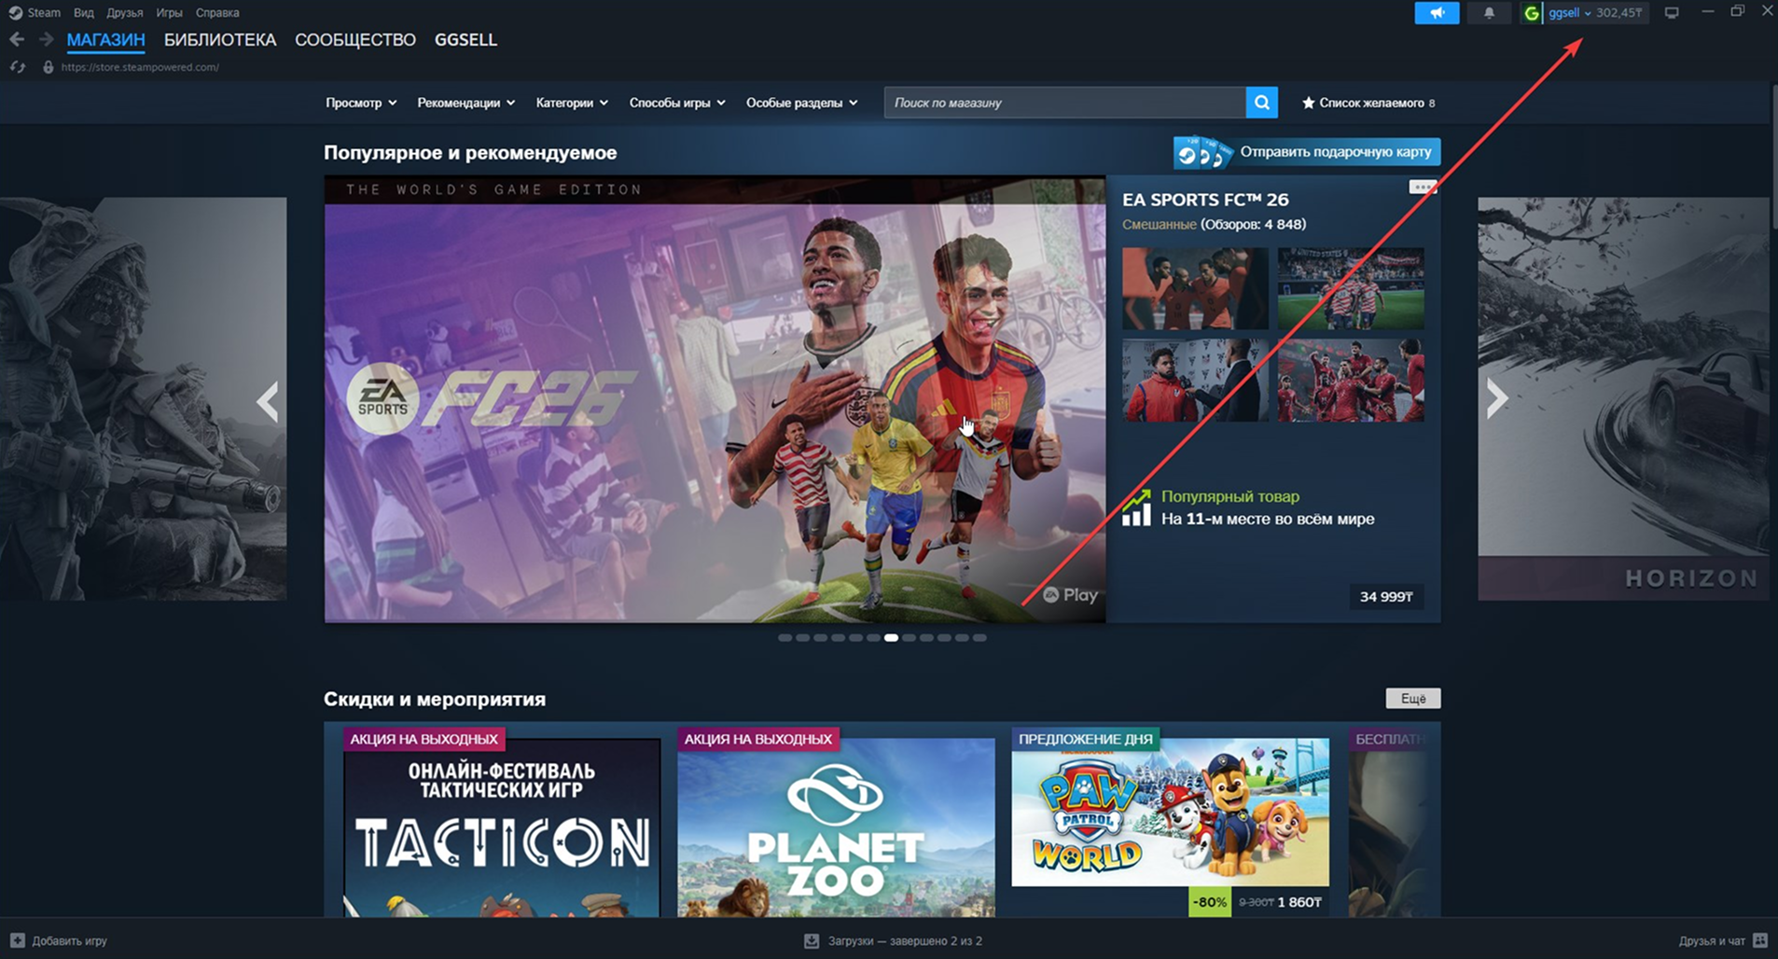Viewport: 1778px width, 959px height.
Task: Open the Справка menu
Action: pyautogui.click(x=217, y=13)
